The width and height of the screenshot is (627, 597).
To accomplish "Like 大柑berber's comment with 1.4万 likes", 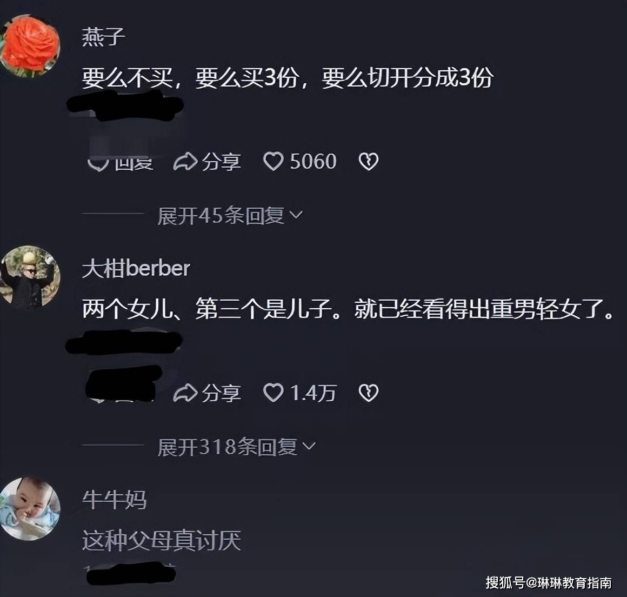I will (300, 393).
